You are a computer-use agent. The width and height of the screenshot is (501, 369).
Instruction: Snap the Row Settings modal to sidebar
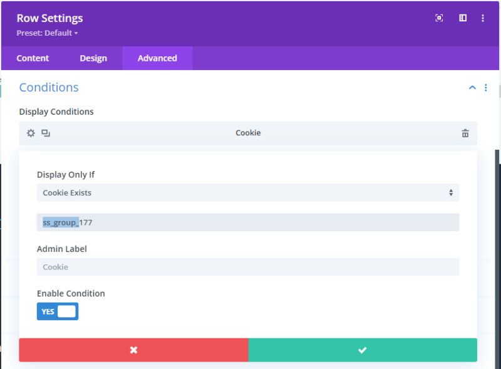click(463, 18)
